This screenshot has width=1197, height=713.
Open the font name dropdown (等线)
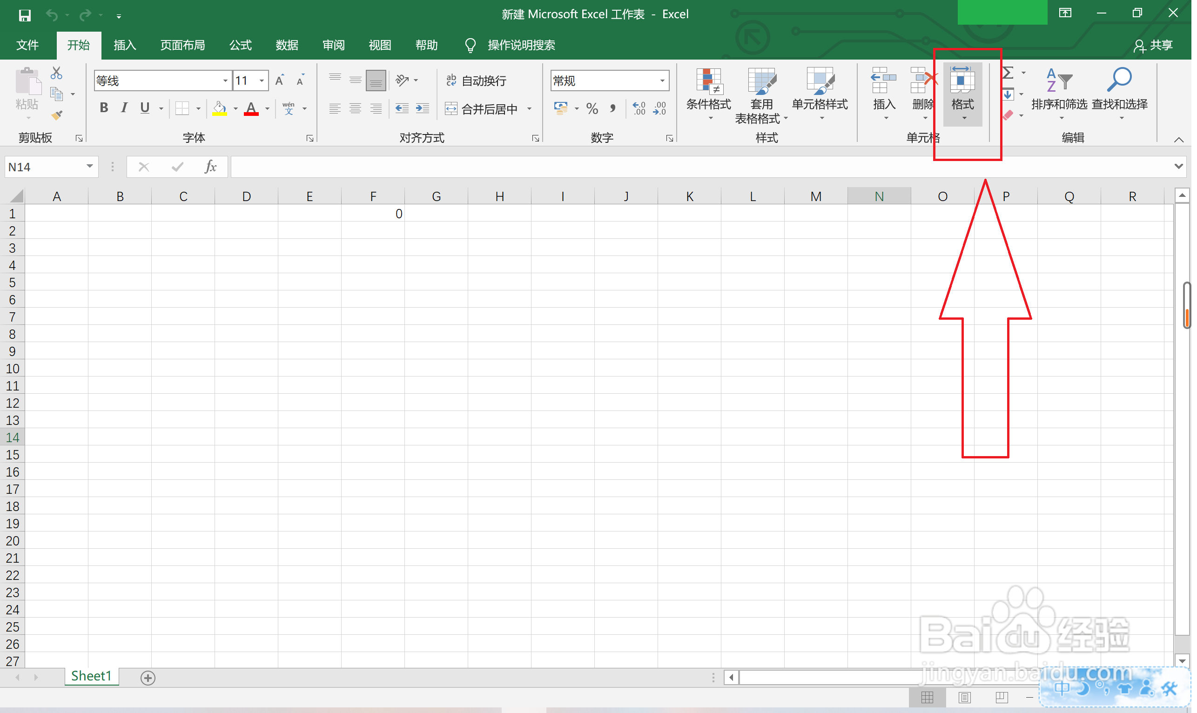pyautogui.click(x=226, y=81)
